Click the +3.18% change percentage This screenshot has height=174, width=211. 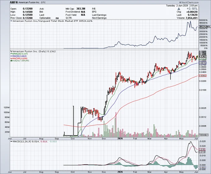tap(192, 9)
